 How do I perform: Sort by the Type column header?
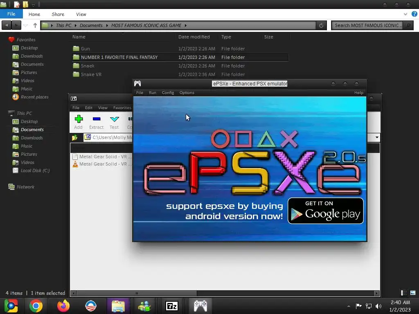coord(226,37)
